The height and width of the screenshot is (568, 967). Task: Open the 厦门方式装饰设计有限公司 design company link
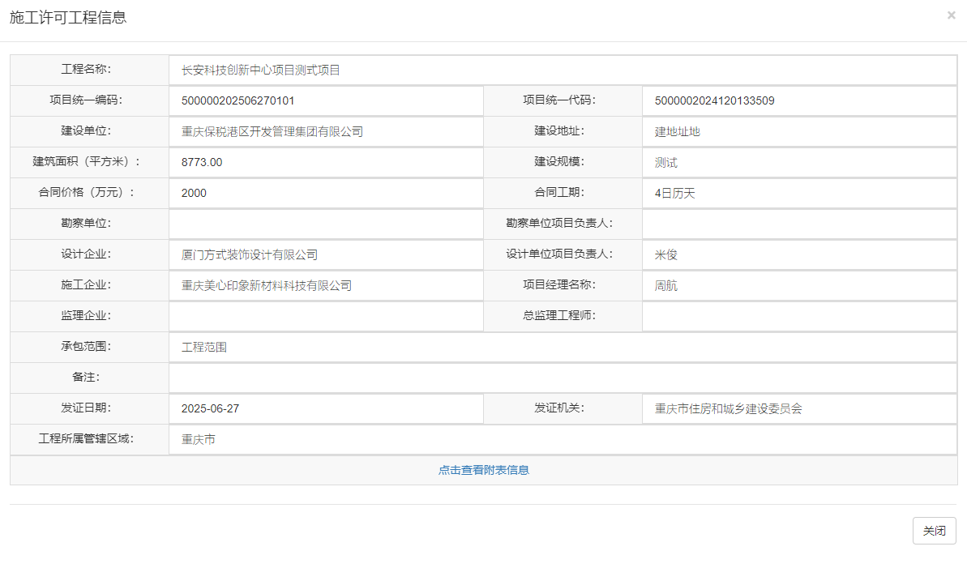click(x=248, y=254)
